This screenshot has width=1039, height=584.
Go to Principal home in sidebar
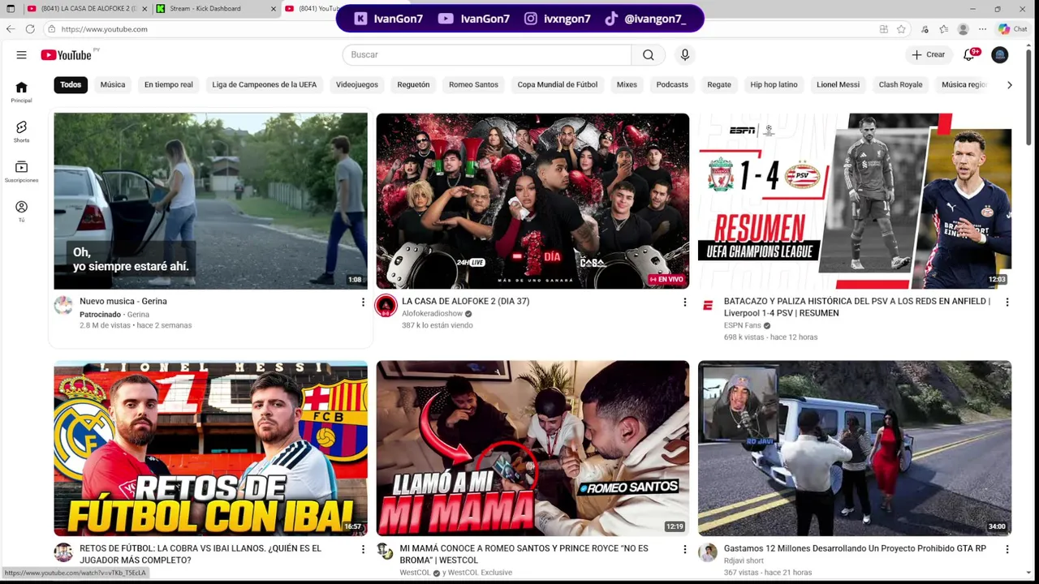(x=21, y=92)
